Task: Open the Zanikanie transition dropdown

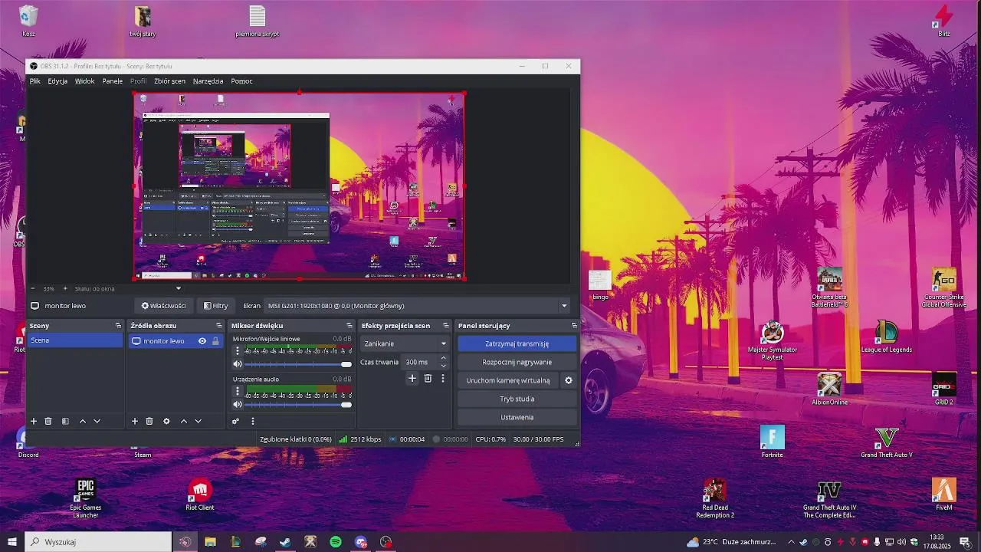Action: point(405,343)
